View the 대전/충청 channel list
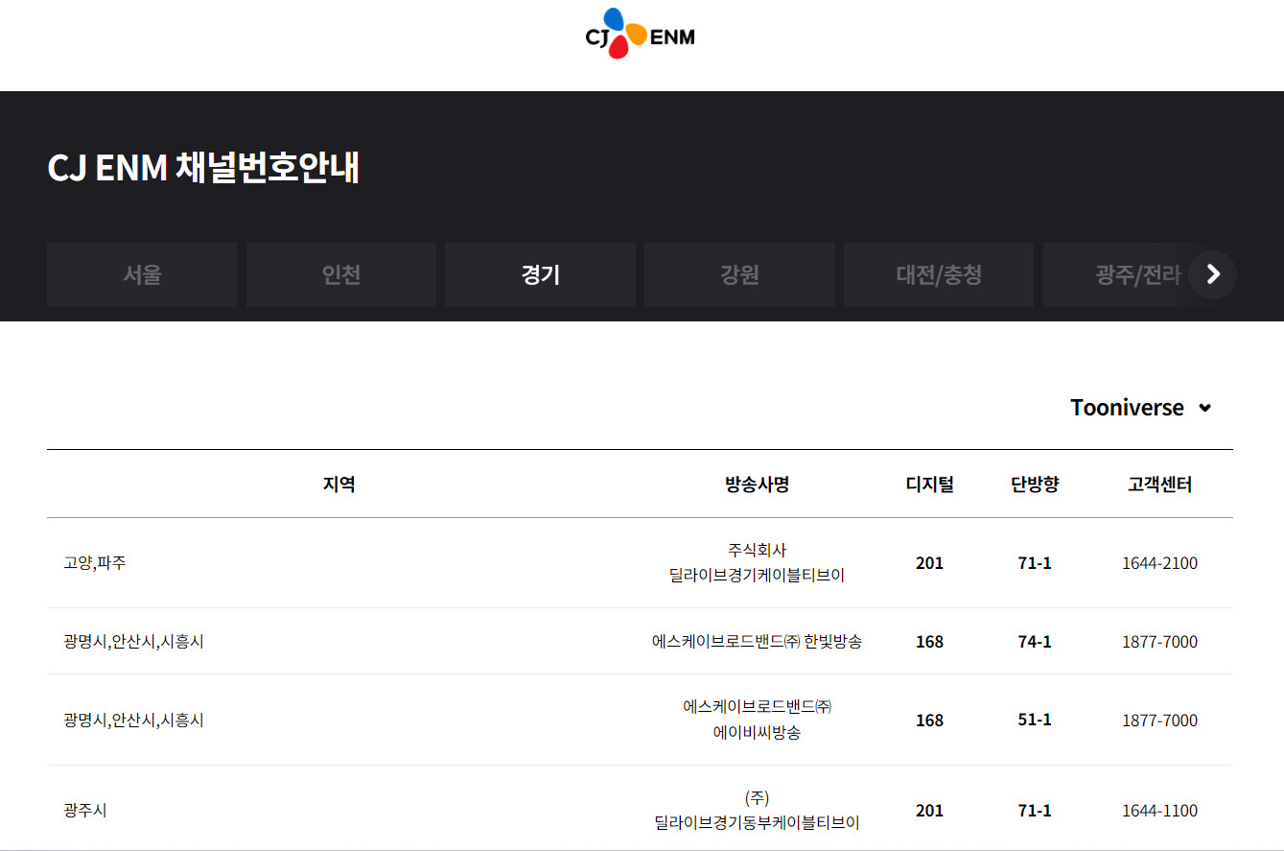The image size is (1284, 851). 938,274
